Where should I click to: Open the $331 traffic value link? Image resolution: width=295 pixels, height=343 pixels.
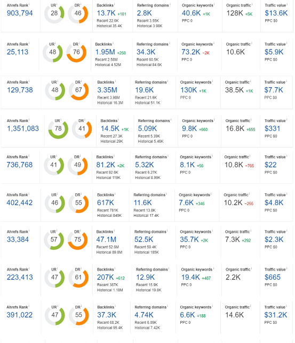tap(272, 129)
